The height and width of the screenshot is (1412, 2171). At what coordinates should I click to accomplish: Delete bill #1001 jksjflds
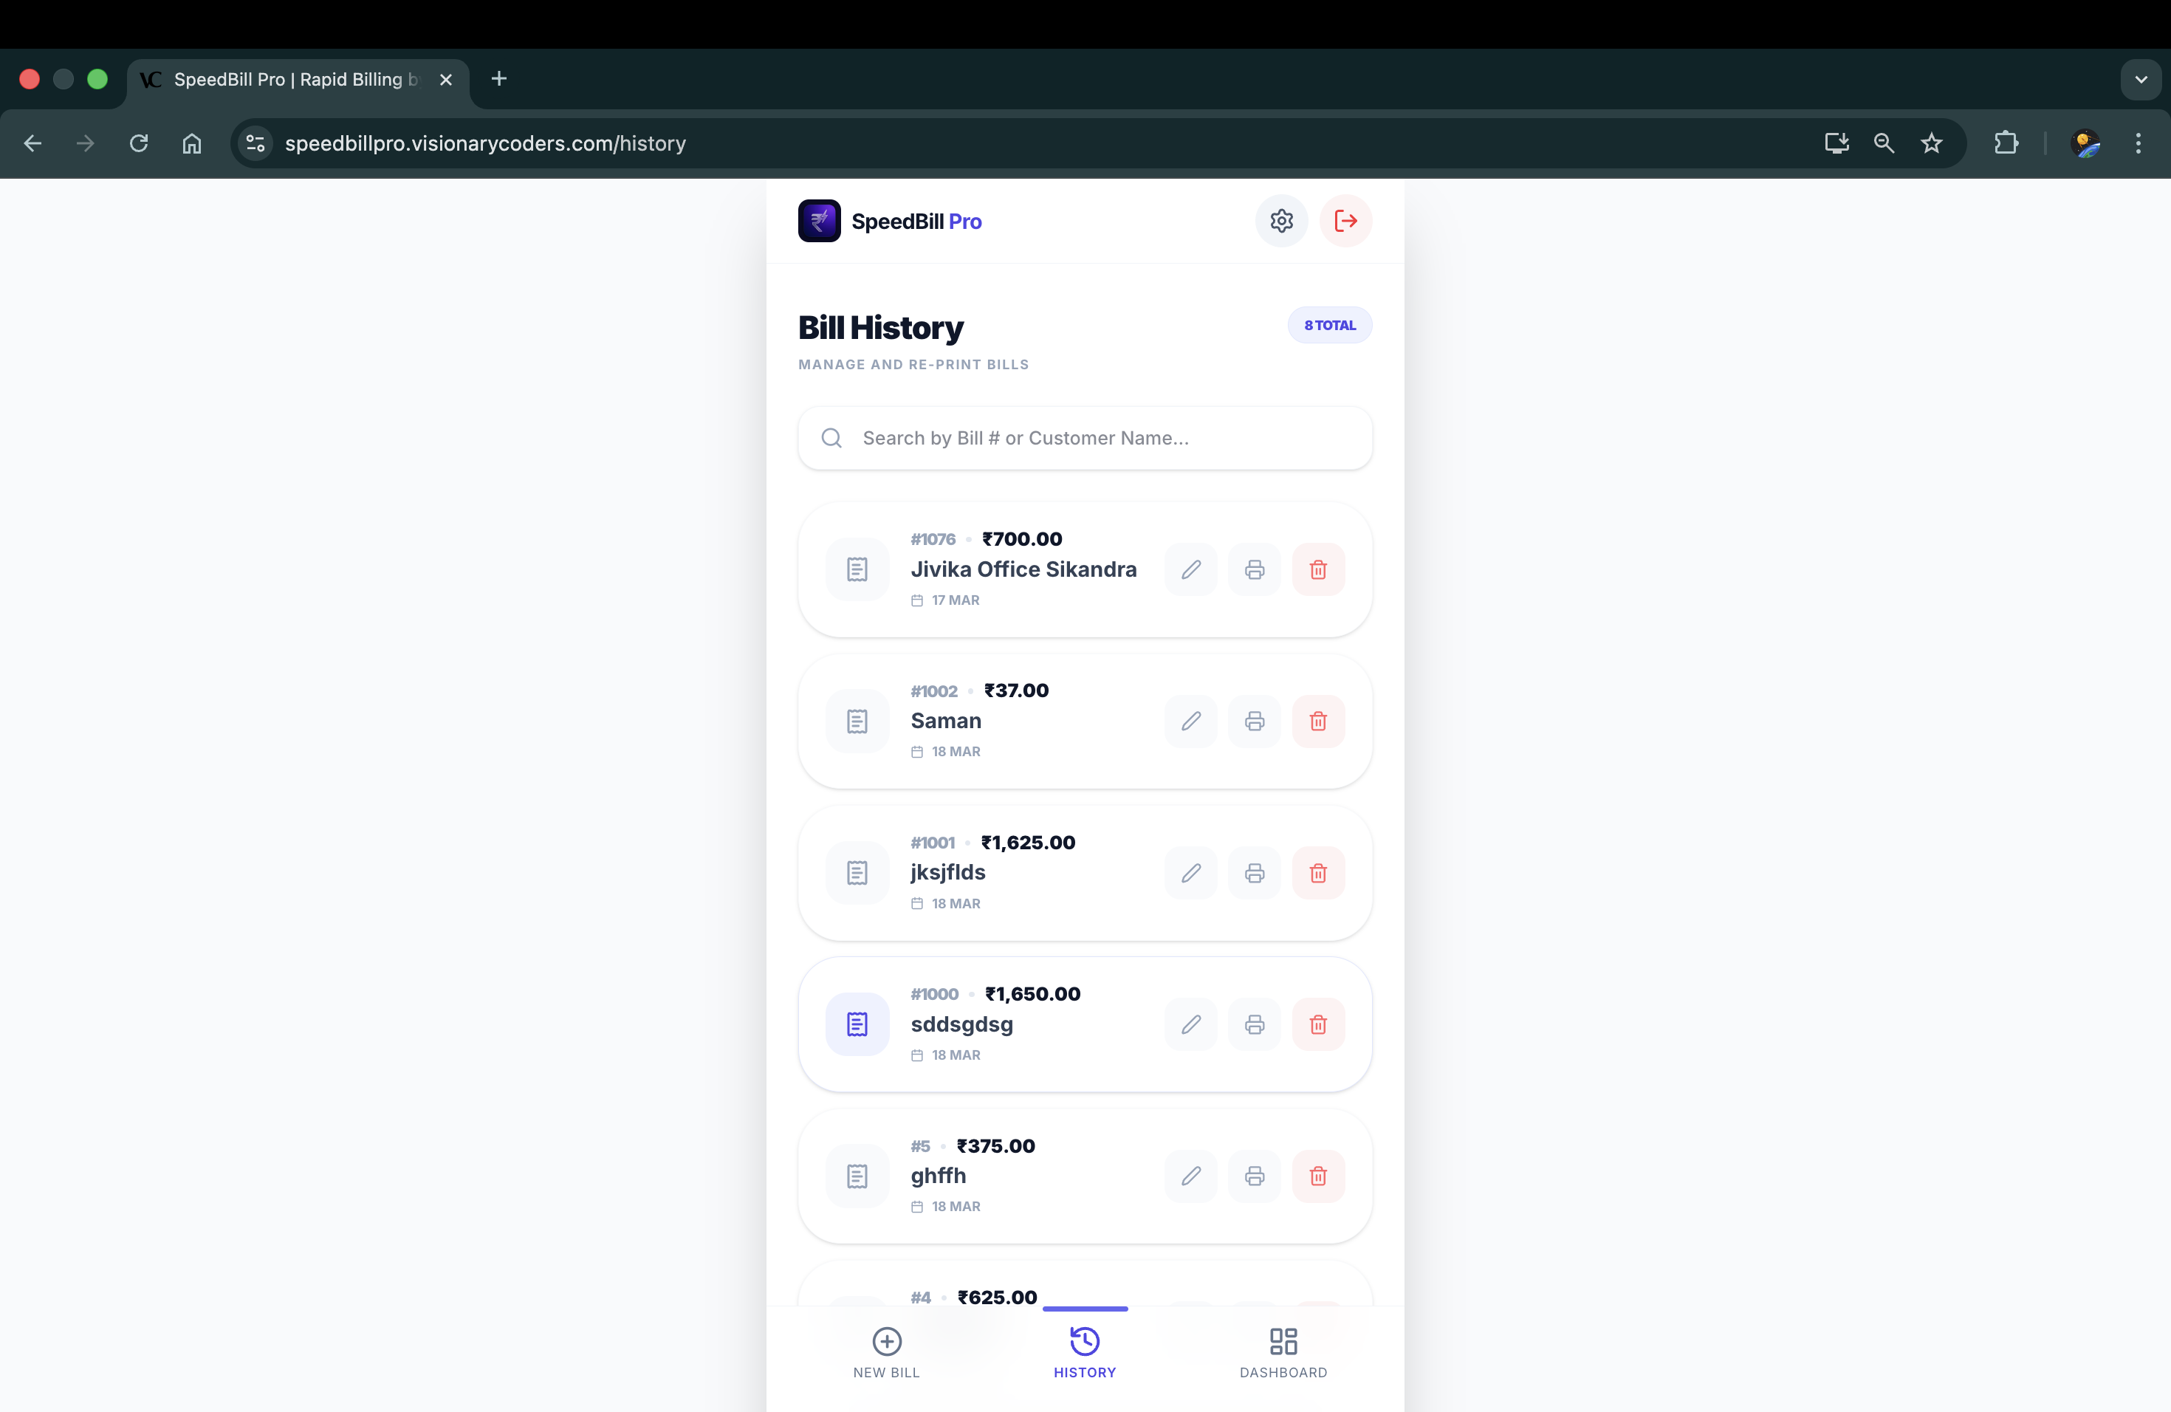click(1318, 873)
